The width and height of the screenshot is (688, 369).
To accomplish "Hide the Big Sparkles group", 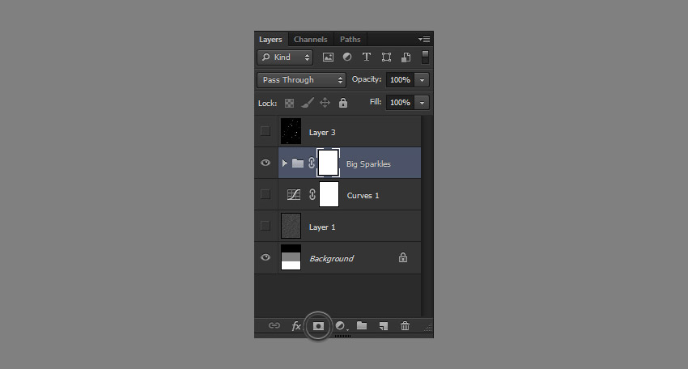I will click(x=265, y=163).
